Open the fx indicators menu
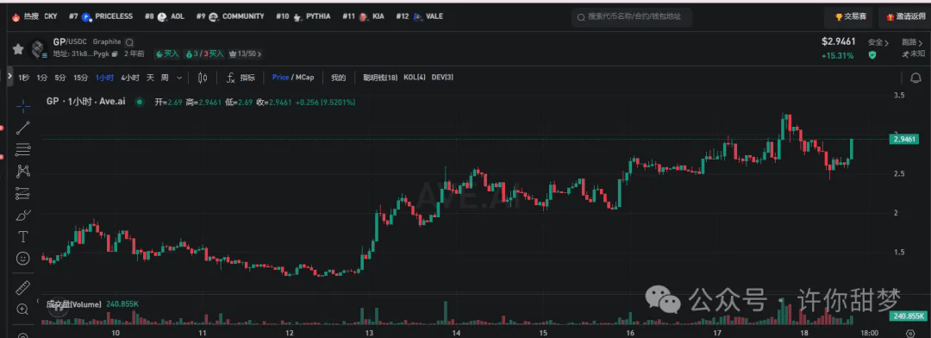 (241, 78)
